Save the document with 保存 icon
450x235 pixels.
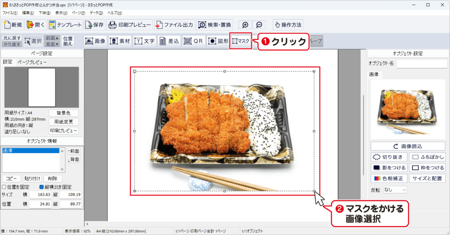94,25
